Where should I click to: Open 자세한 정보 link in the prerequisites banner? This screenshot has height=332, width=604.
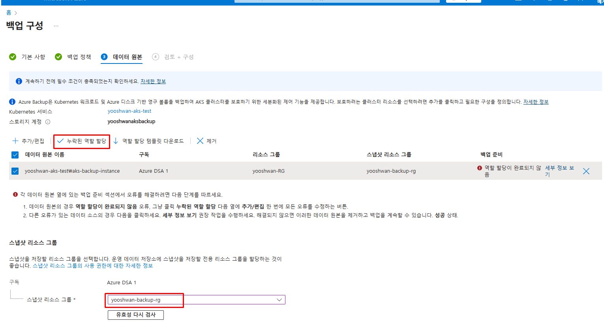coord(153,81)
